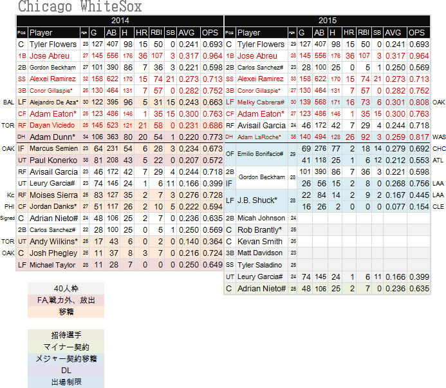The width and height of the screenshot is (446, 388).
Task: Click Jordan Danks* player name
Action: tap(53, 207)
